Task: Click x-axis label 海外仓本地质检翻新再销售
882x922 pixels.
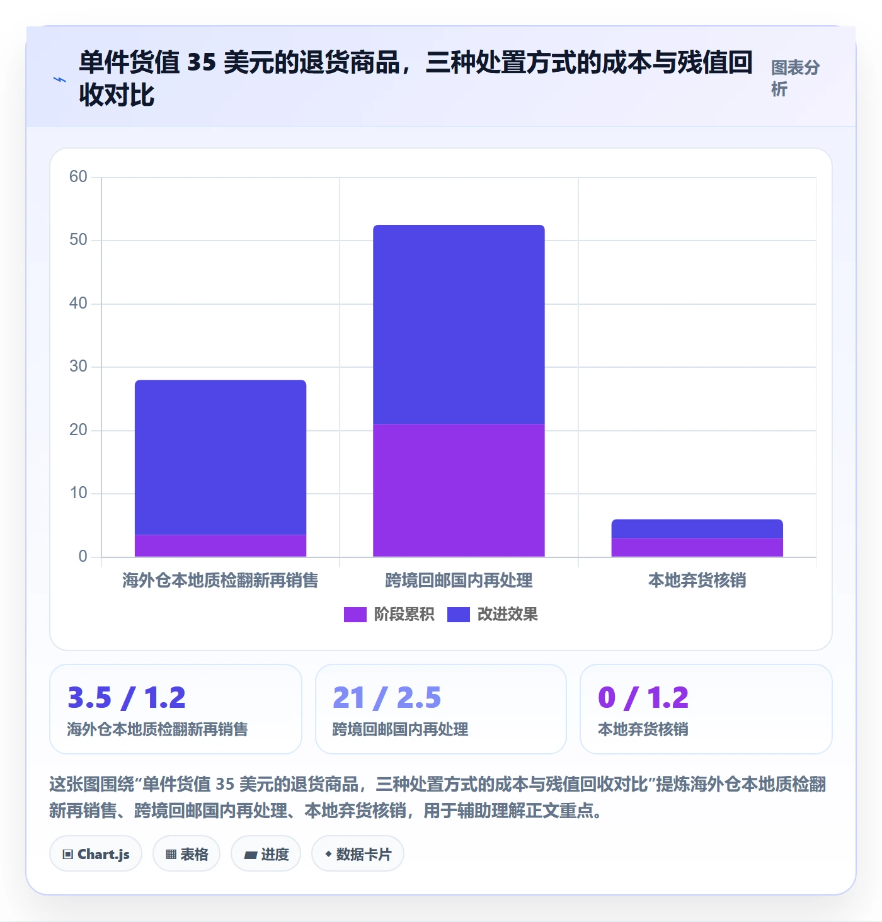Action: (x=220, y=580)
